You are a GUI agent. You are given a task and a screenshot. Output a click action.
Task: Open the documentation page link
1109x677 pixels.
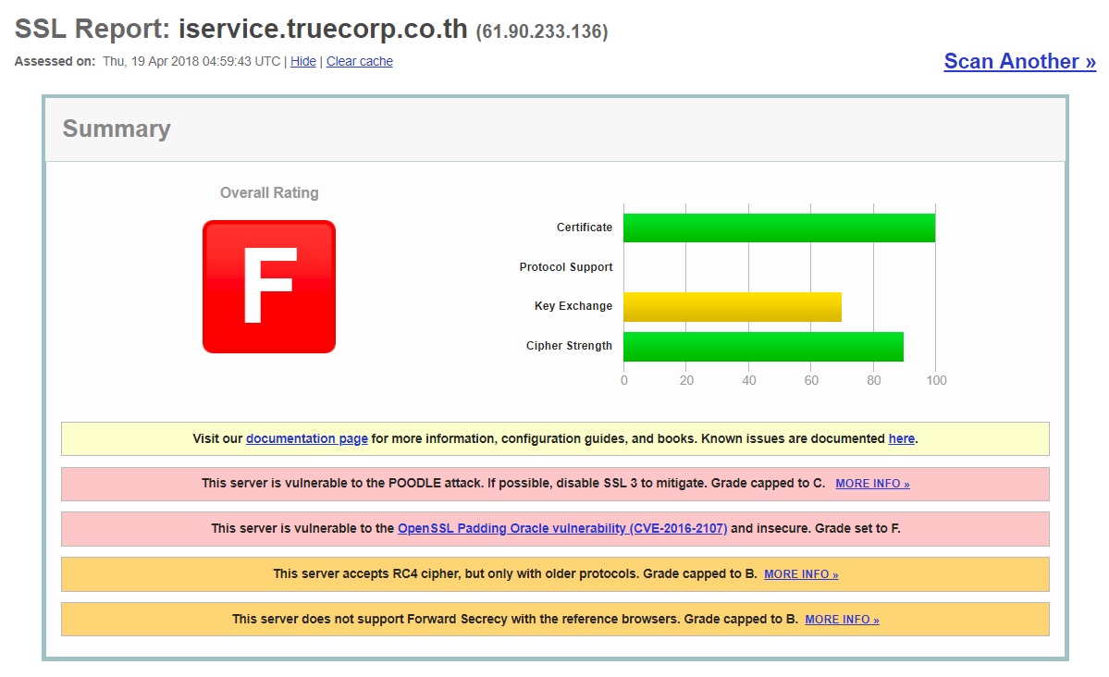(x=307, y=438)
